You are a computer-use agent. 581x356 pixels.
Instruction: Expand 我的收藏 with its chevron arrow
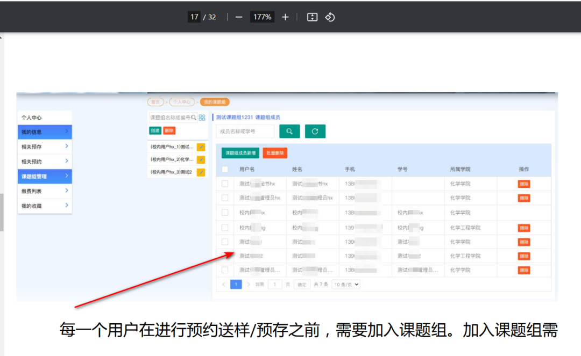67,205
